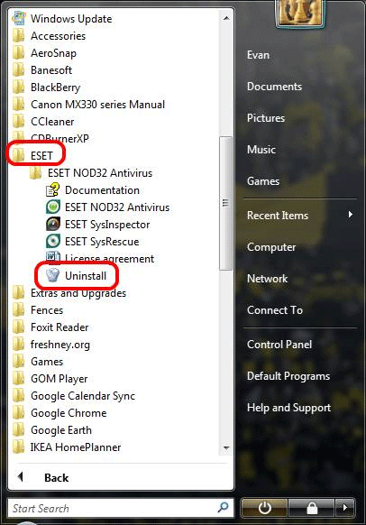Click the lock computer icon
Image resolution: width=366 pixels, height=525 pixels.
(312, 508)
